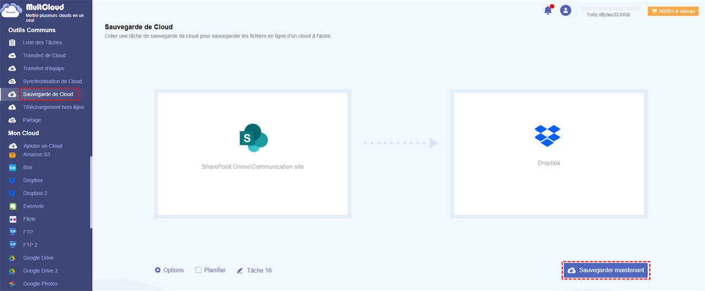Select Sauvegarde de Cloud menu item

[x=48, y=94]
